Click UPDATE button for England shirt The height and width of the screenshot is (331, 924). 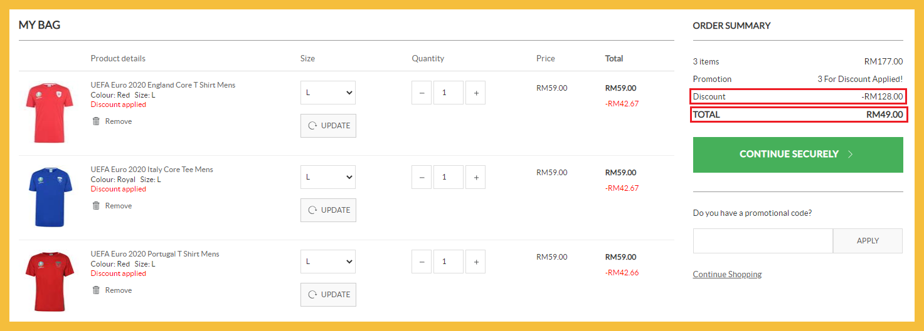[328, 126]
